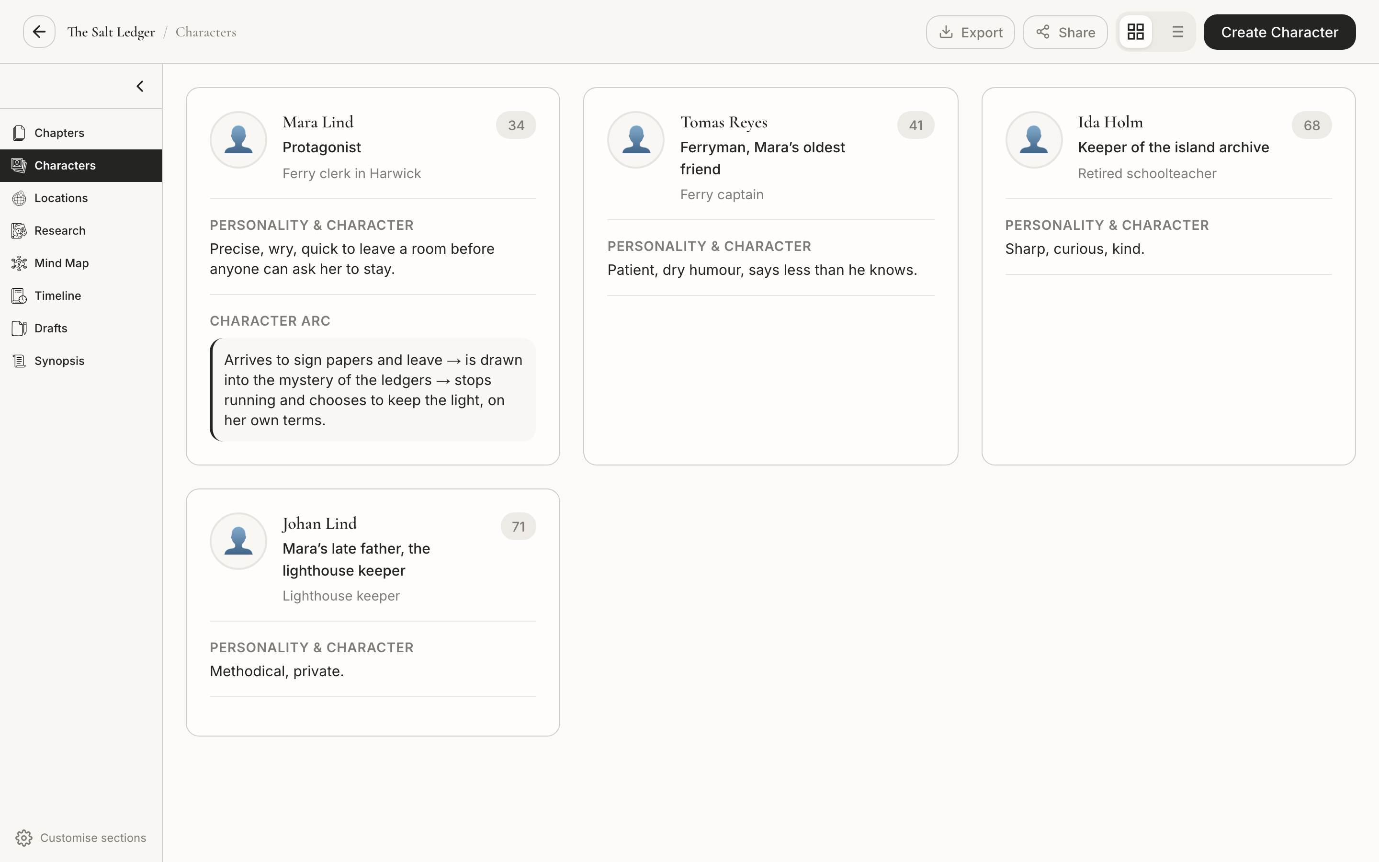Open Johan Lind's avatar thumbnail
The height and width of the screenshot is (862, 1379).
[x=238, y=541]
